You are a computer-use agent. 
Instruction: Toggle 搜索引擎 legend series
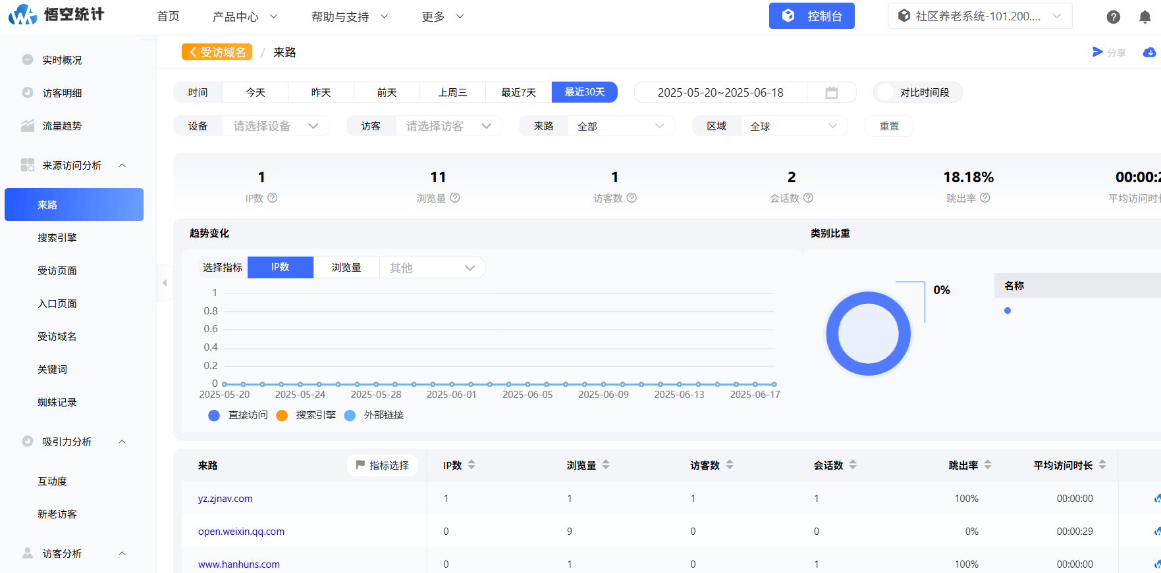tap(306, 415)
